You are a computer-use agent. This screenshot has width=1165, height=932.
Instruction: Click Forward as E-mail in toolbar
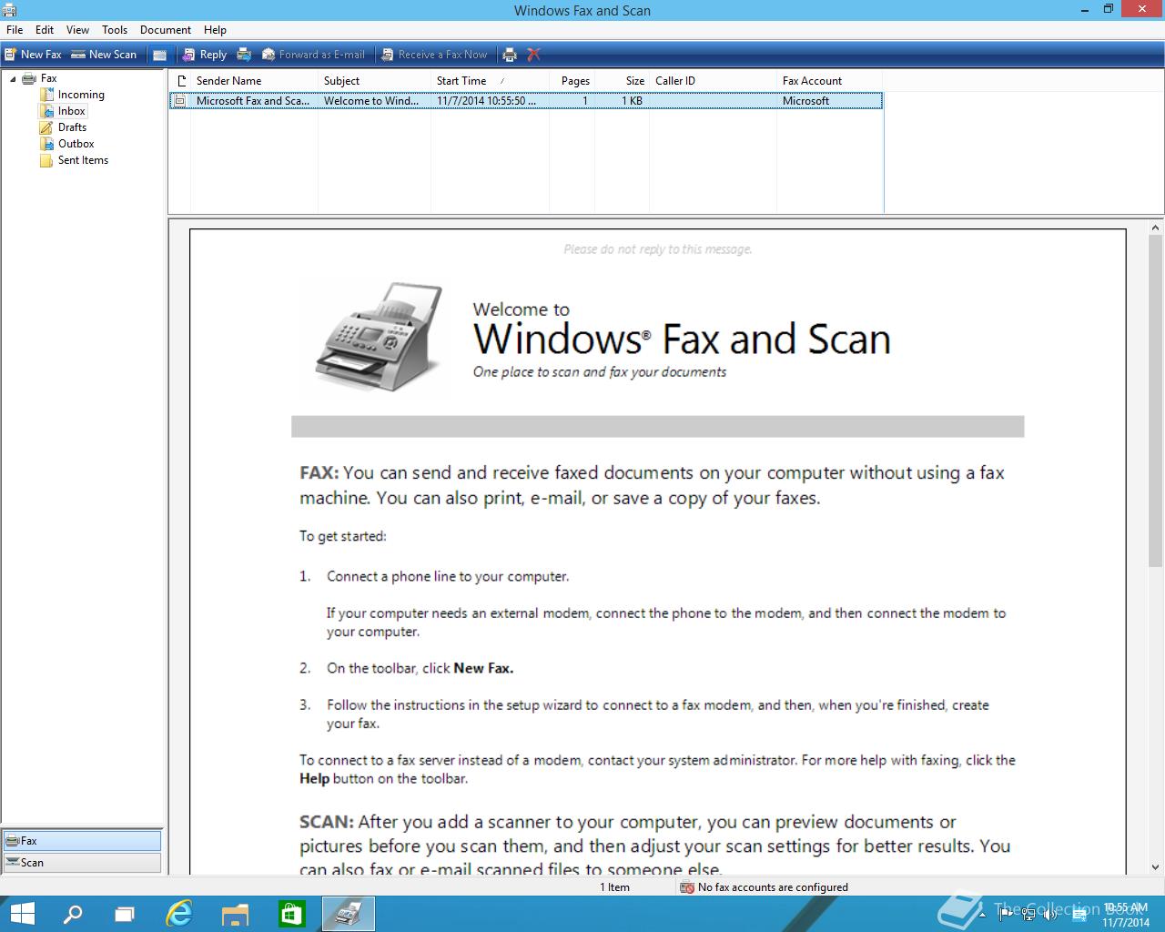[x=313, y=55]
